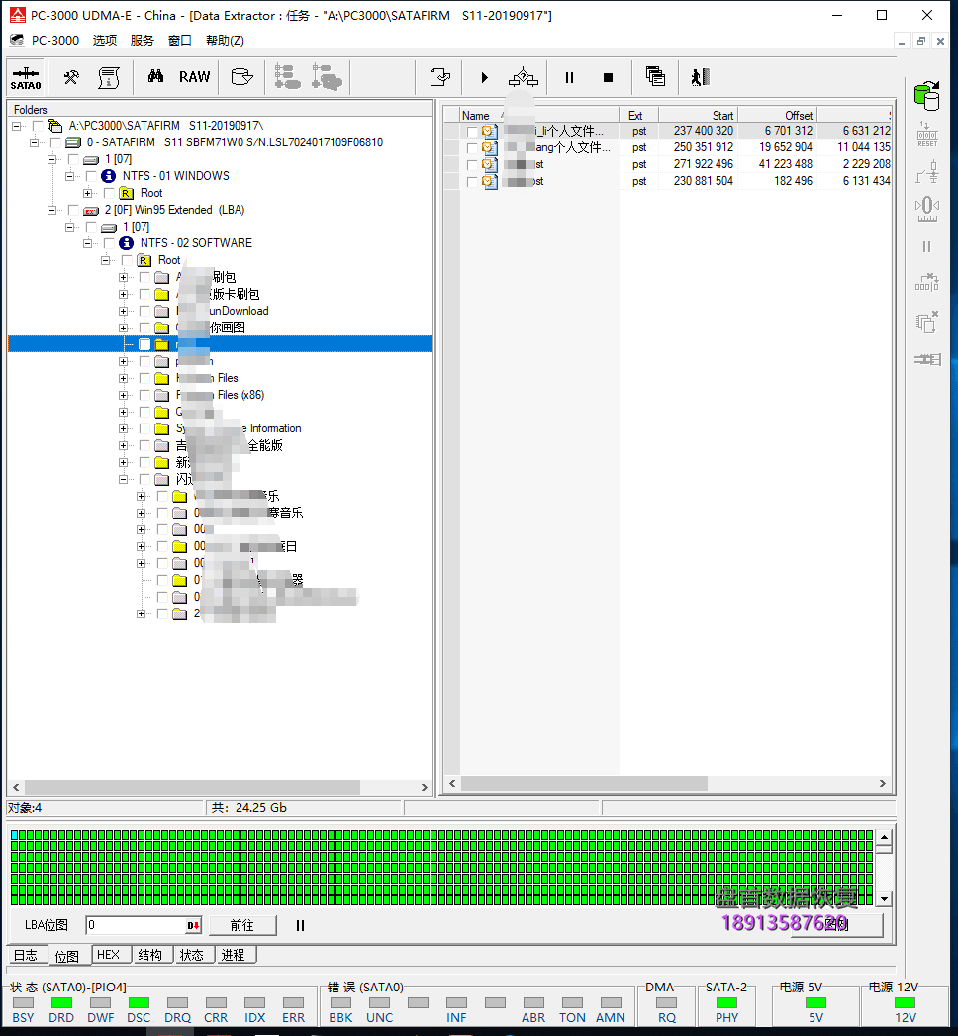This screenshot has width=958, height=1036.
Task: Click the Folders pane horizontal scrollbar thumb
Action: pos(192,787)
